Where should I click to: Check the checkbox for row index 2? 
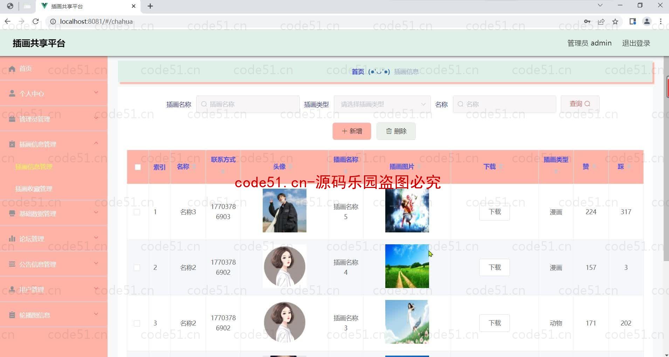click(x=137, y=267)
